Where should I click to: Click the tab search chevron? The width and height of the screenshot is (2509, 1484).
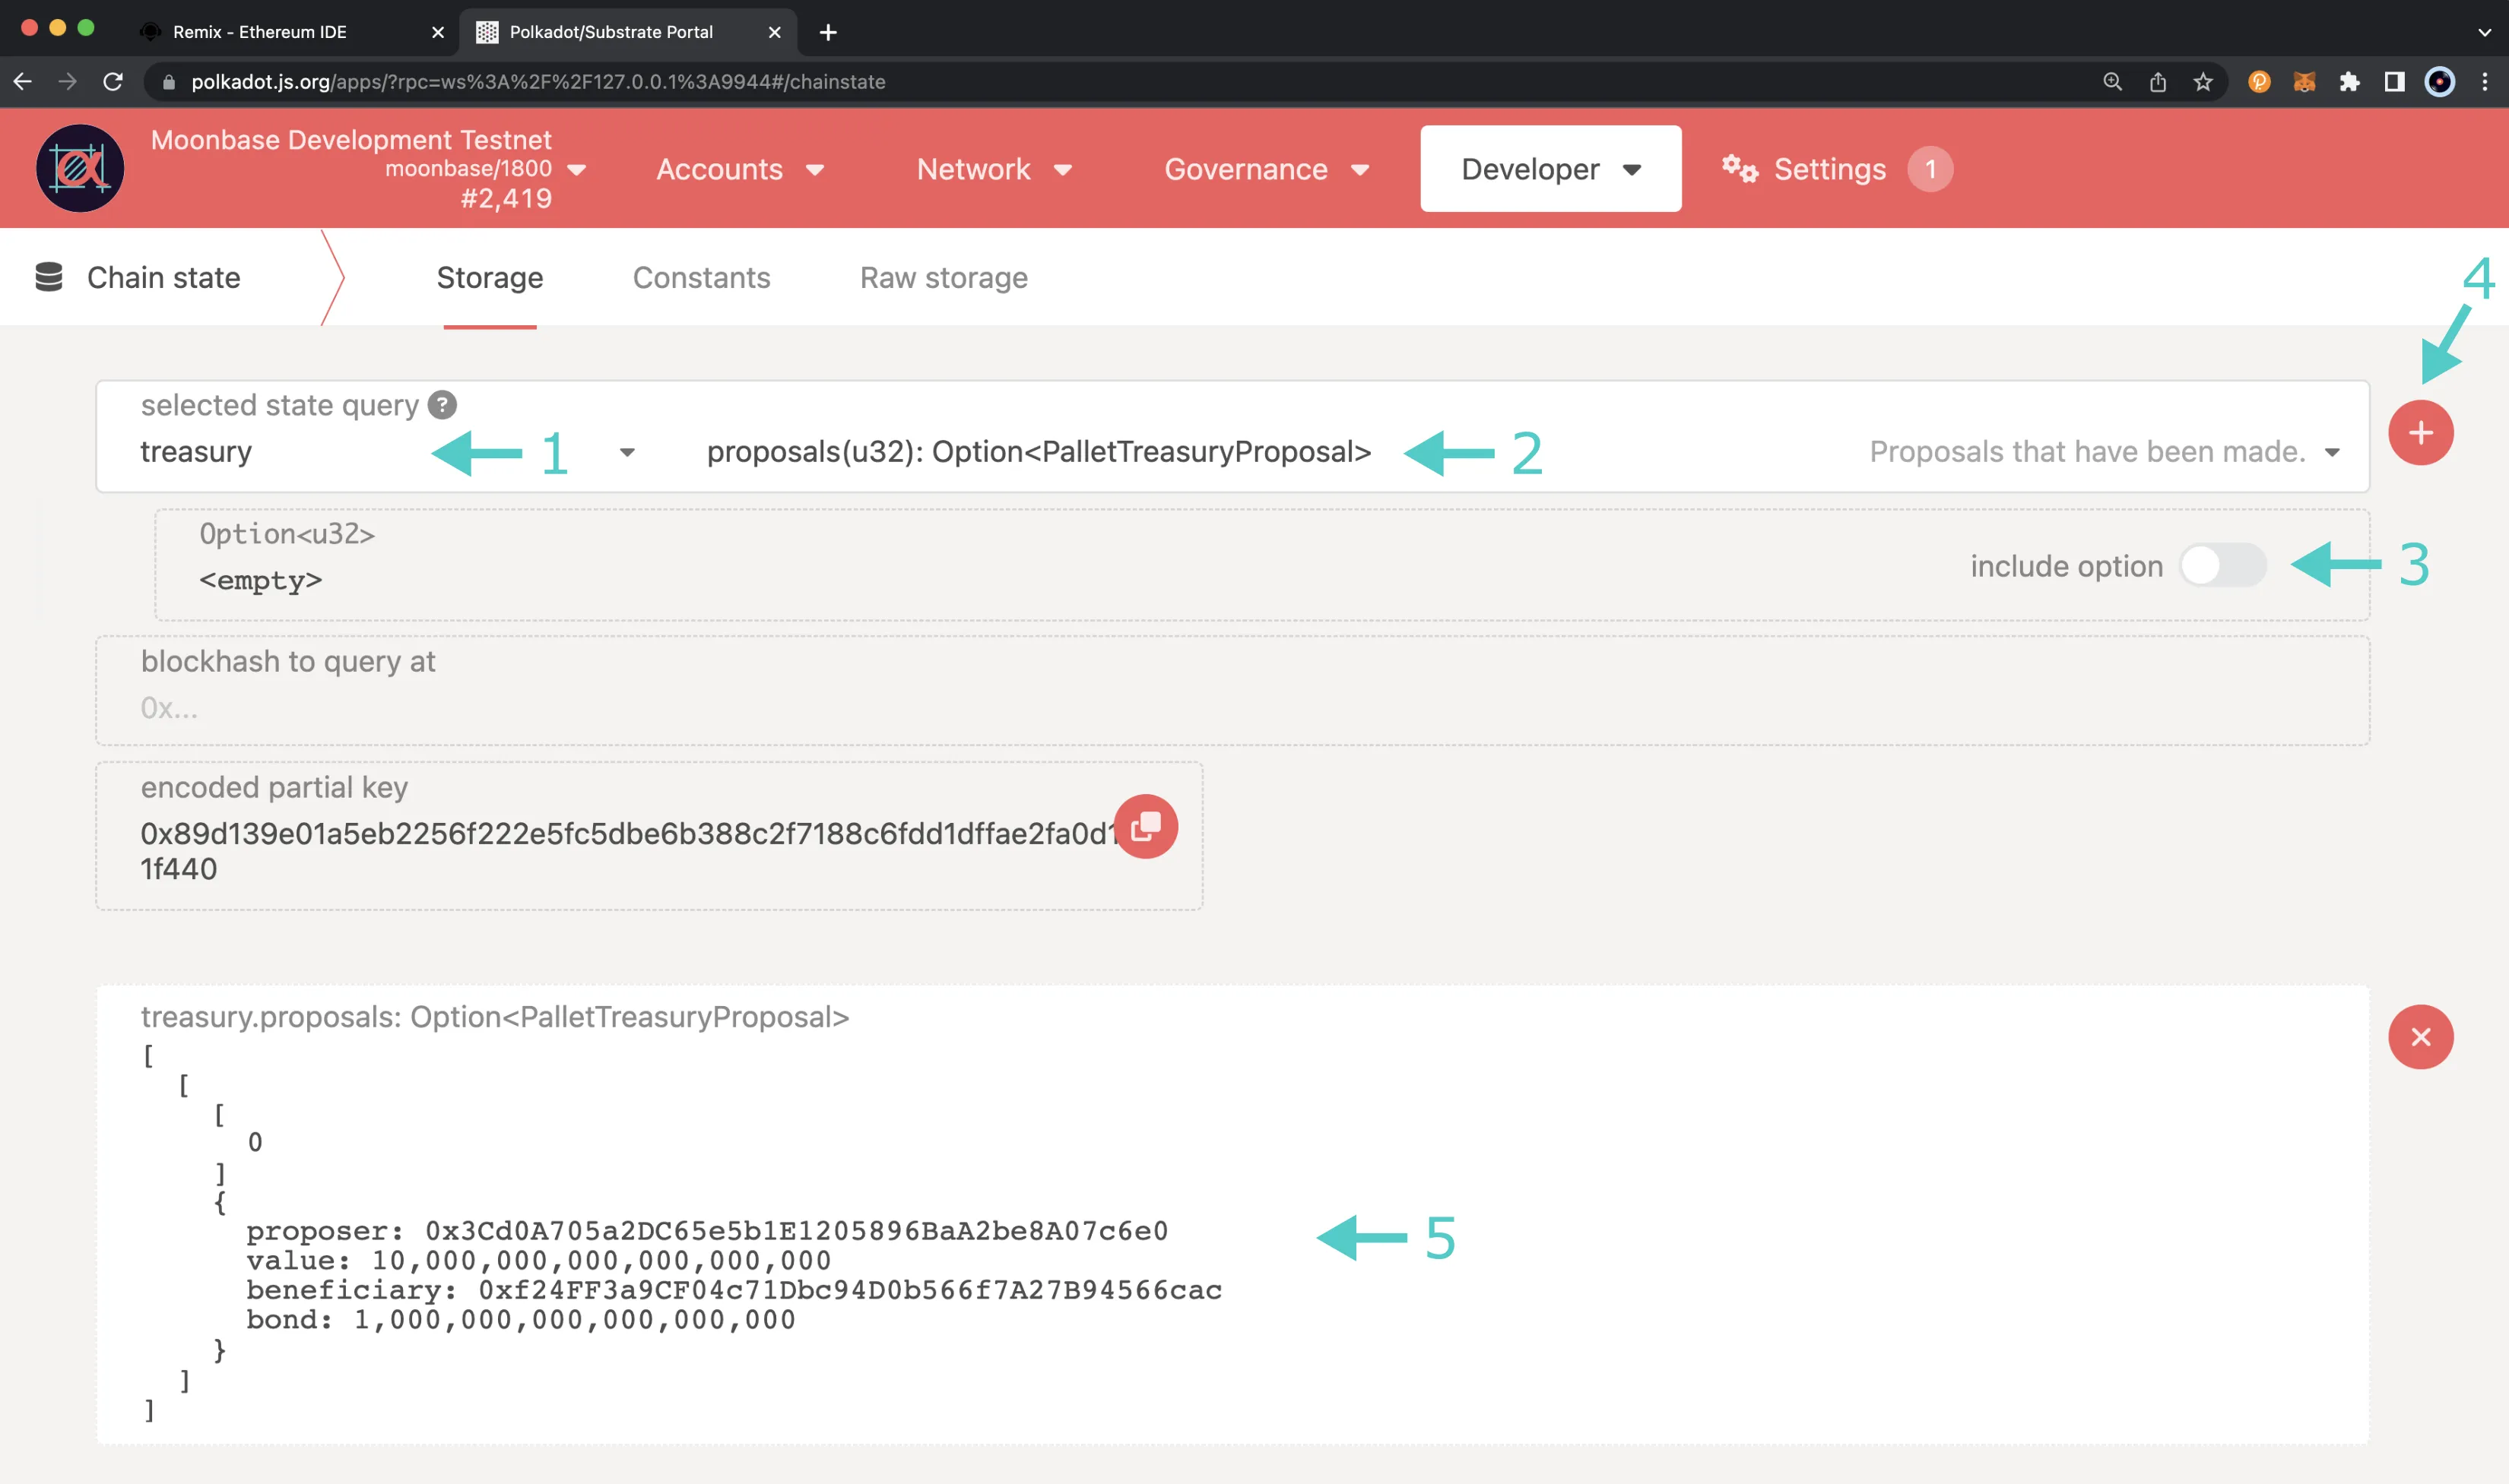(x=2484, y=32)
